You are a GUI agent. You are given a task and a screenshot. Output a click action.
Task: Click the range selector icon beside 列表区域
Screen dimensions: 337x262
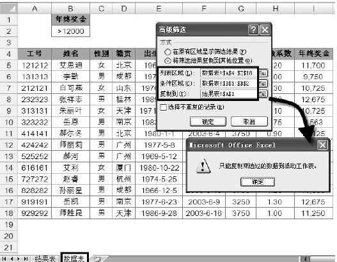click(x=263, y=73)
